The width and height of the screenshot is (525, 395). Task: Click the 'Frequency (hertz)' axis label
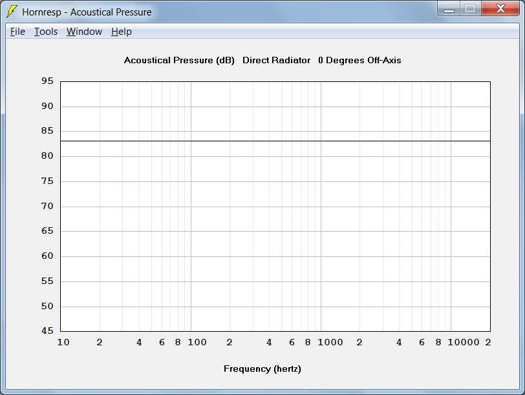click(x=262, y=369)
